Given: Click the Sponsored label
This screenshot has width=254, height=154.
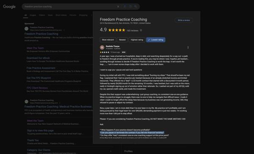Looking at the screenshot, I should coord(29,24).
